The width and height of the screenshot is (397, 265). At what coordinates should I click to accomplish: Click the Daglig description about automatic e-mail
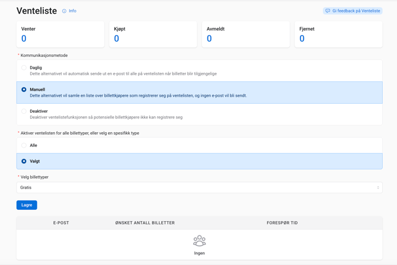(x=123, y=74)
